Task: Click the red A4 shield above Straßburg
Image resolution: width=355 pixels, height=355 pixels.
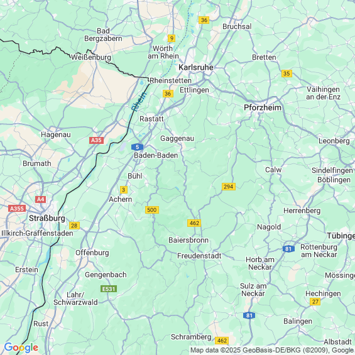Action: point(40,199)
